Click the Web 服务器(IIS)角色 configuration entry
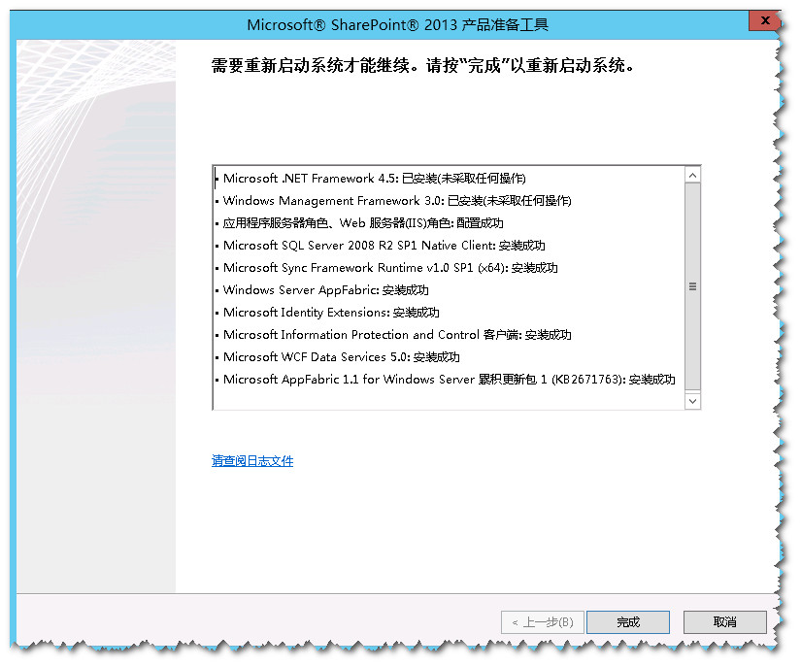Screen dimensions: 801x667 click(362, 223)
